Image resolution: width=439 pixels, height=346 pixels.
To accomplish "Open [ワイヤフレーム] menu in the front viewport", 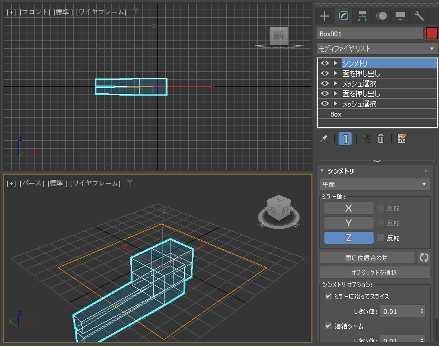I will [x=101, y=12].
